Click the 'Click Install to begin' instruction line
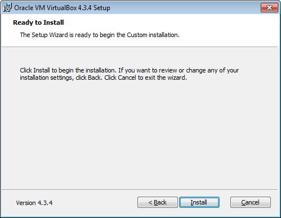The image size is (281, 218). [130, 70]
